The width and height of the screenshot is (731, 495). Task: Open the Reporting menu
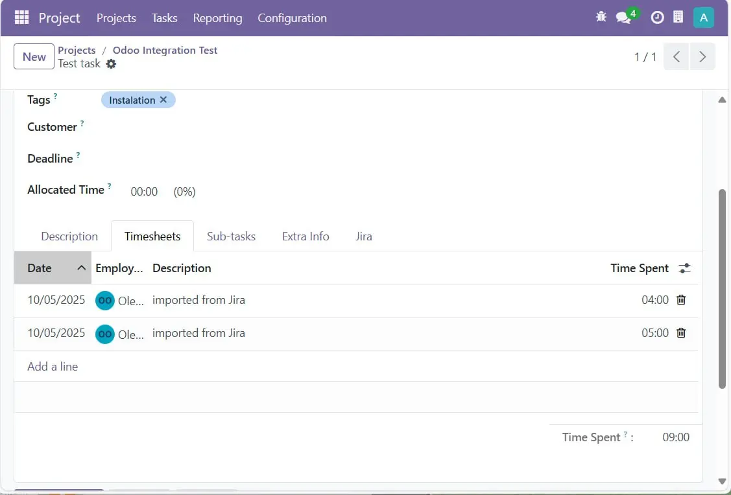[217, 18]
